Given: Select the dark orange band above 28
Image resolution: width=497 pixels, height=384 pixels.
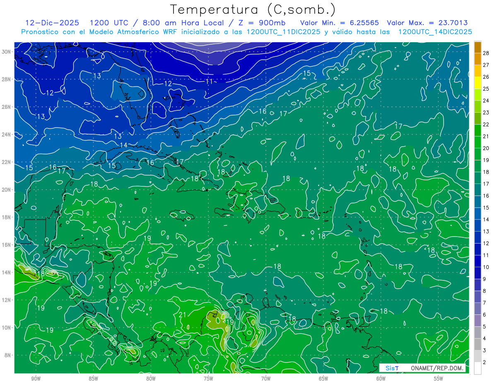Looking at the screenshot, I should [x=478, y=47].
